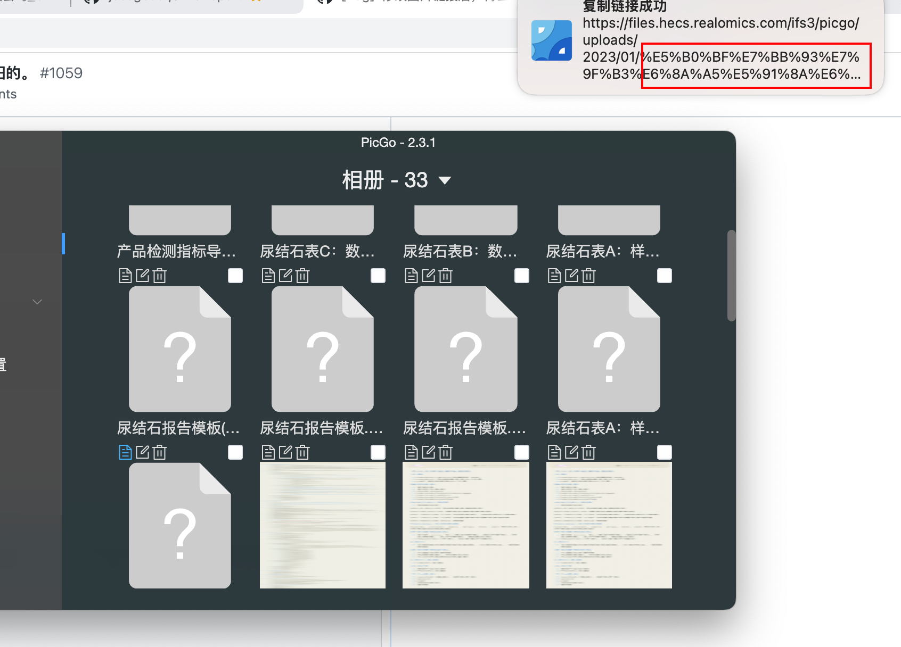Edit 尿结石表A item in 尿结石报告模板 row
This screenshot has height=647, width=901.
[x=572, y=452]
